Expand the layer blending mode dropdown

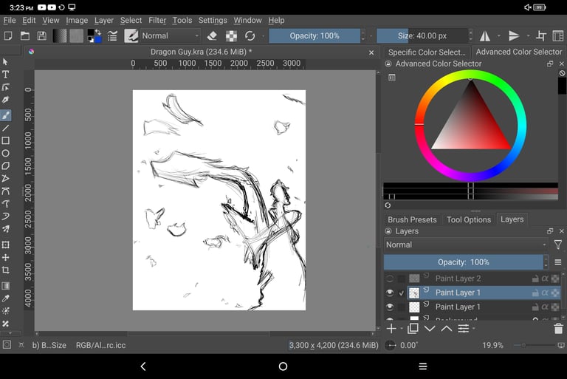pyautogui.click(x=465, y=245)
